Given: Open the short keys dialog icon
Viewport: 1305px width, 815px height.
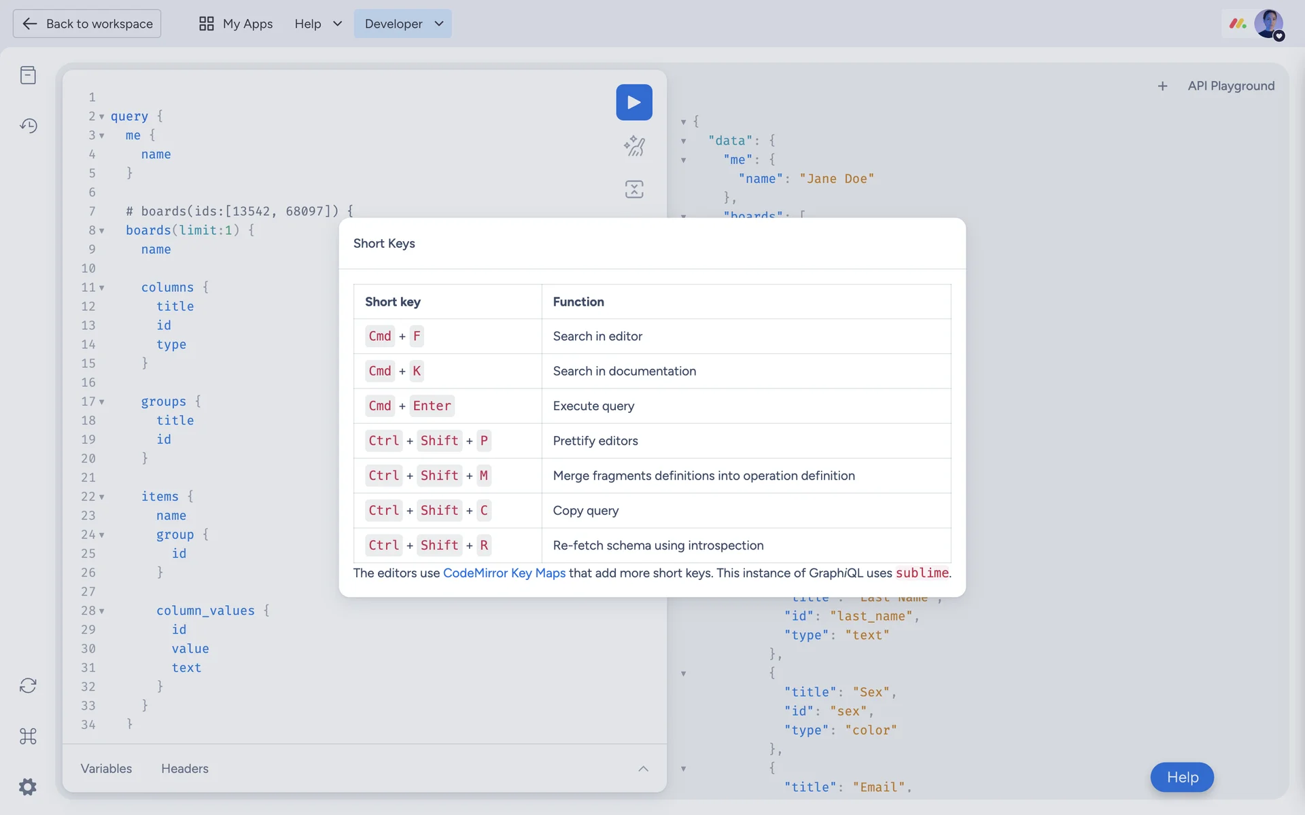Looking at the screenshot, I should click(x=28, y=736).
